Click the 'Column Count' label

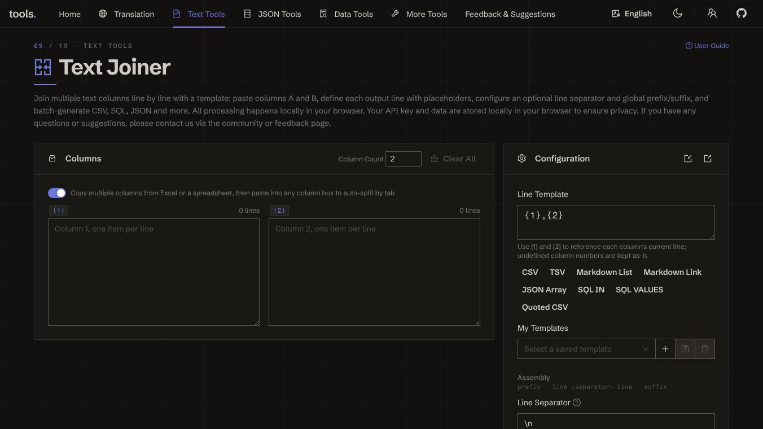(361, 159)
